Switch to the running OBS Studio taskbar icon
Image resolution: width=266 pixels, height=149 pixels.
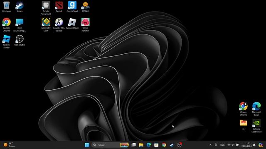[179, 145]
